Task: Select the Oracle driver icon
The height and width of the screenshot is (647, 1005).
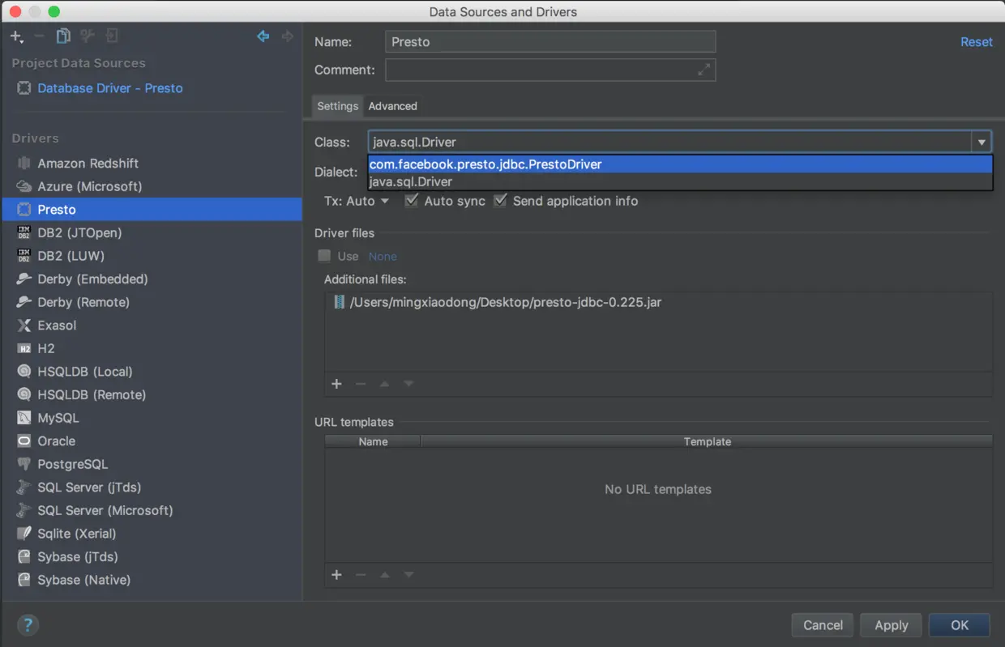Action: point(24,441)
